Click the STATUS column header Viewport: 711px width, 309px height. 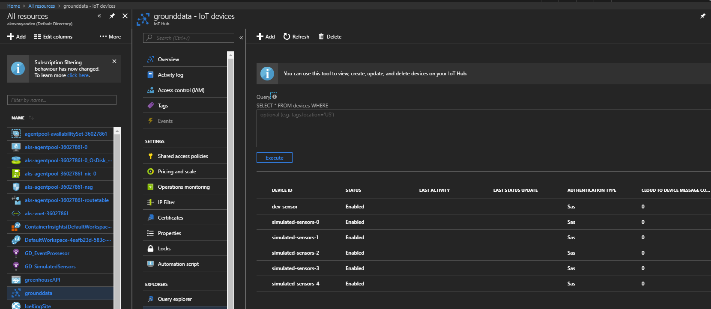[x=353, y=190]
